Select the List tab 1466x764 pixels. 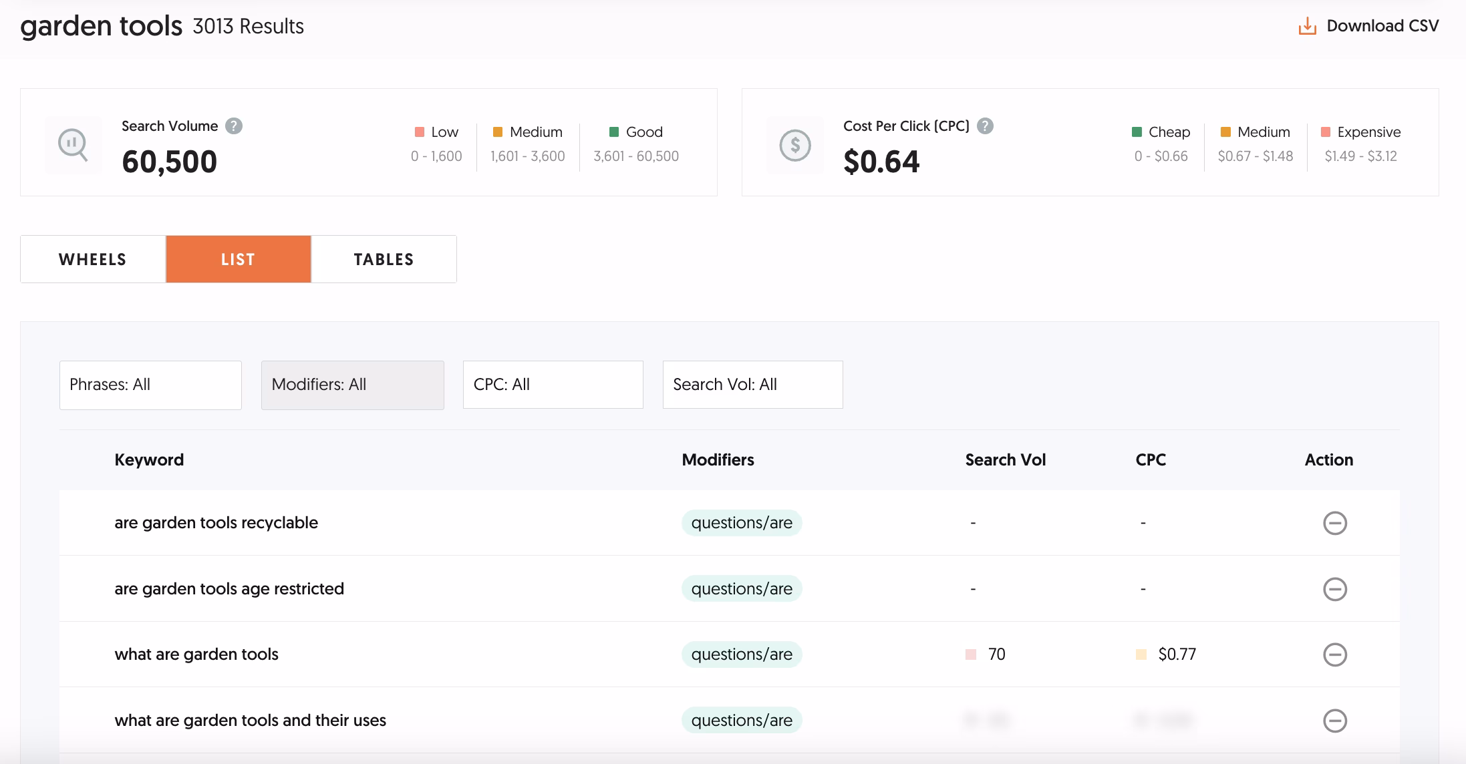coord(238,259)
